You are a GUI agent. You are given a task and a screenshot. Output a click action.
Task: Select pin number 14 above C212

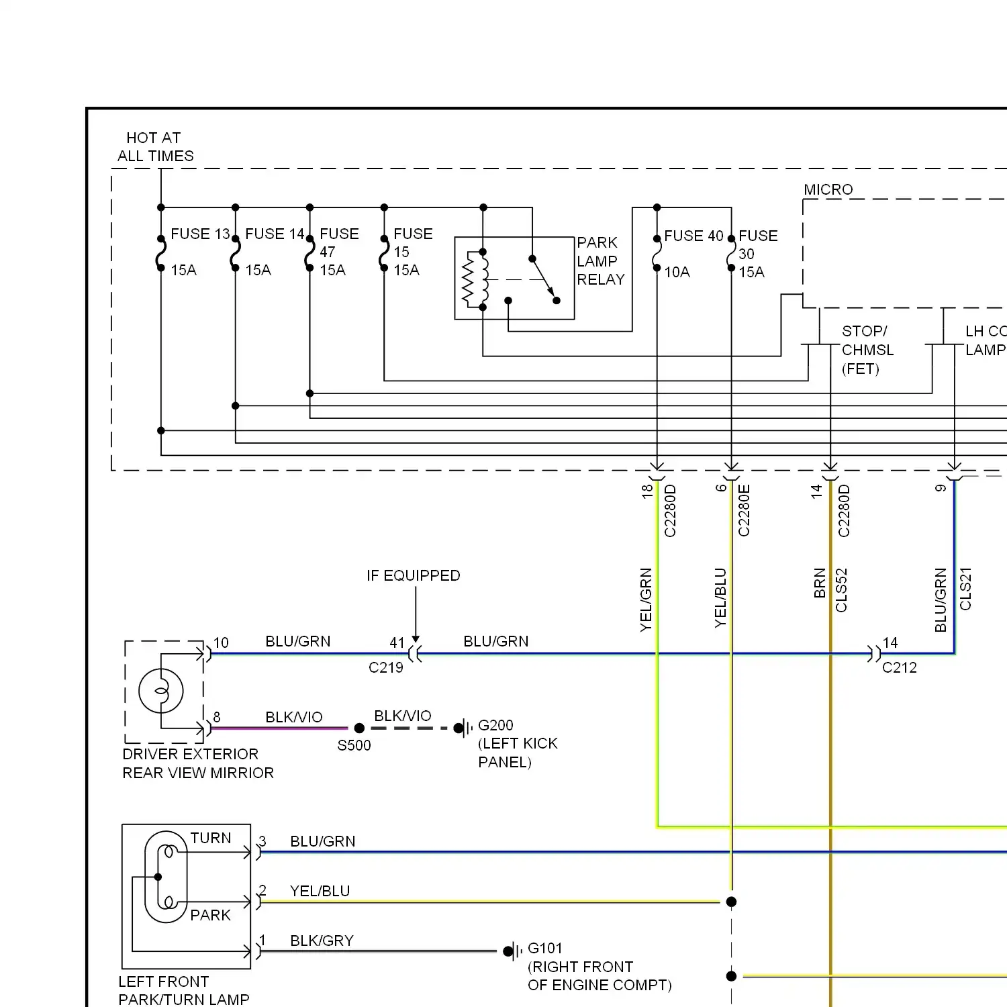click(890, 642)
